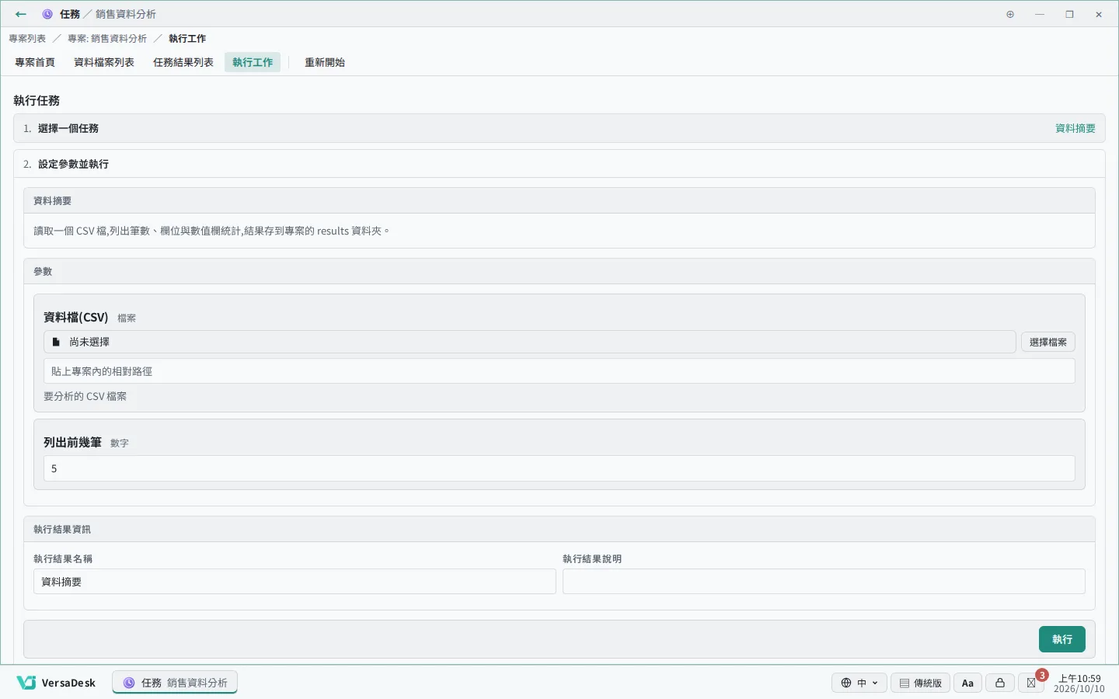Click the 選擇檔案 button
Image resolution: width=1119 pixels, height=699 pixels.
(x=1048, y=342)
